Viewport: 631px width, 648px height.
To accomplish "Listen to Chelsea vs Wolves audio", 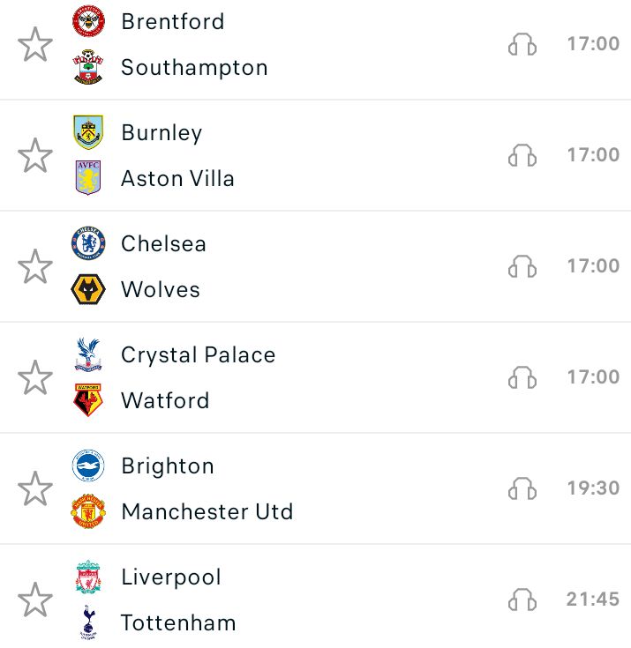I will [x=522, y=266].
